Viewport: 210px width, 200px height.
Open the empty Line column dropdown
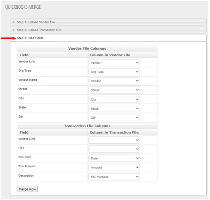tap(114, 149)
